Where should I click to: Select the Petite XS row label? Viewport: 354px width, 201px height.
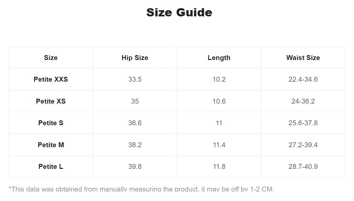pos(51,101)
